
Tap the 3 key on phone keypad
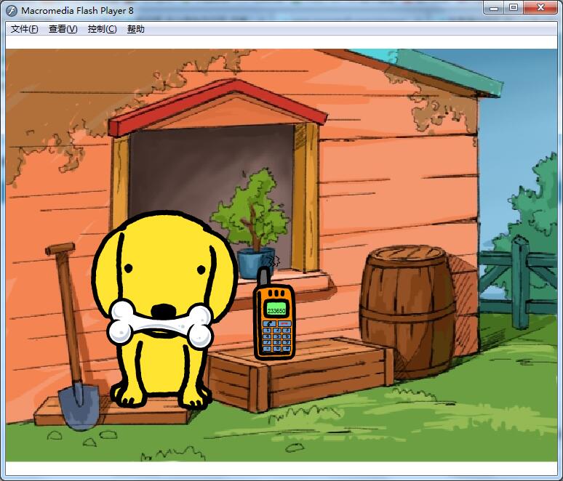tap(287, 331)
